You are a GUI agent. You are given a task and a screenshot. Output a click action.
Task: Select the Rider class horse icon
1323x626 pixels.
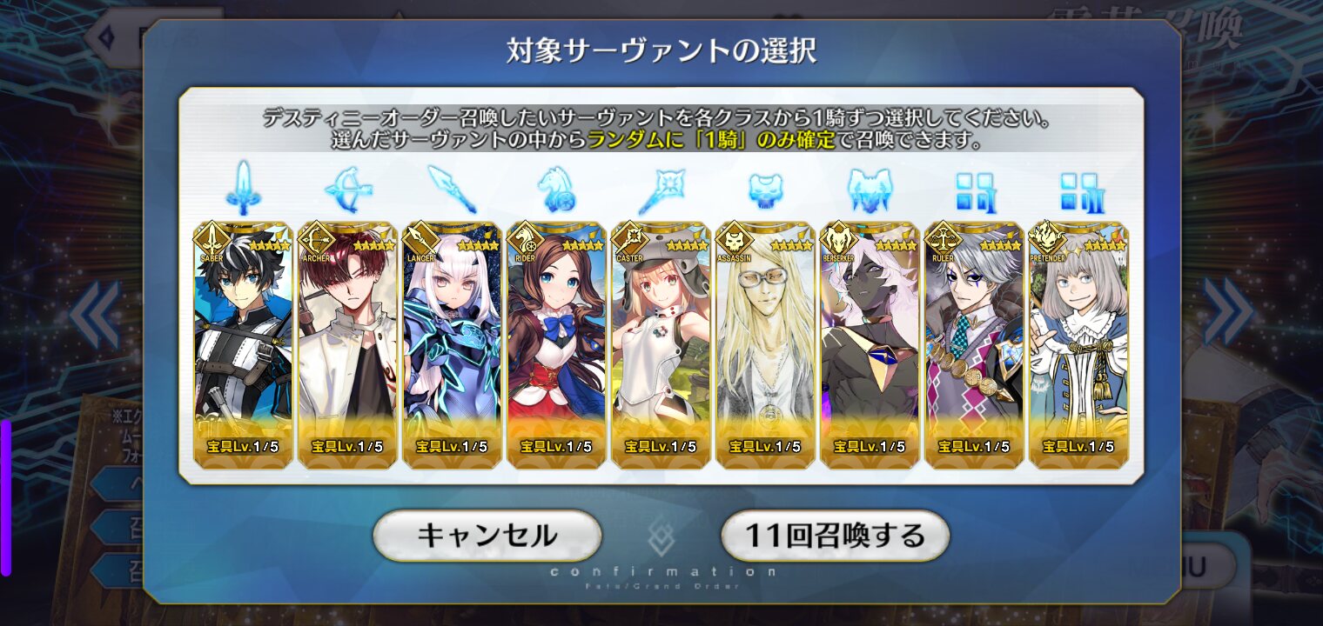(557, 189)
